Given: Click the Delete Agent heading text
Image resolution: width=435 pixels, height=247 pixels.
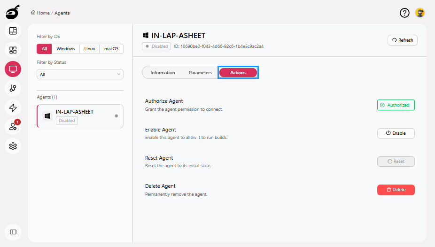Looking at the screenshot, I should 160,186.
